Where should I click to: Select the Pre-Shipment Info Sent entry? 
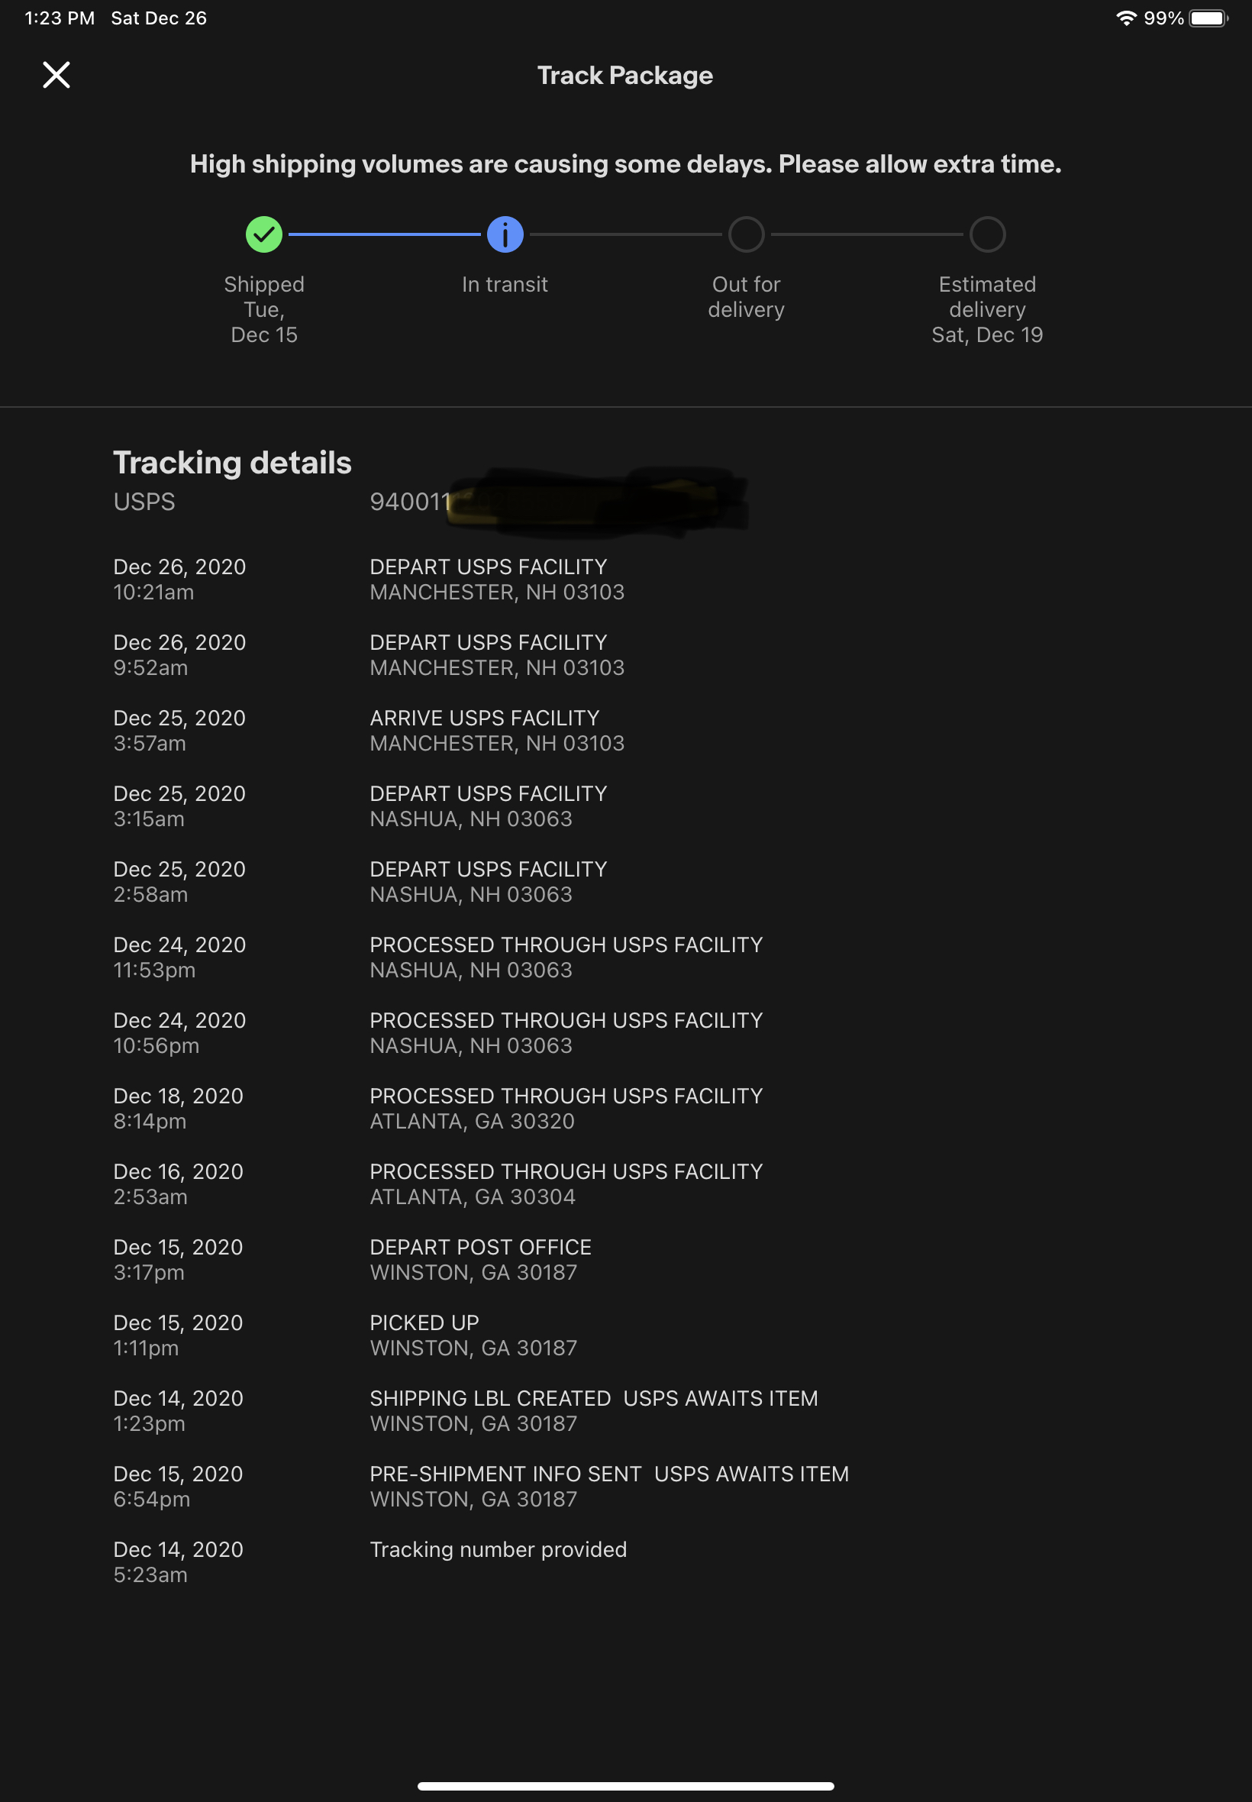608,1486
